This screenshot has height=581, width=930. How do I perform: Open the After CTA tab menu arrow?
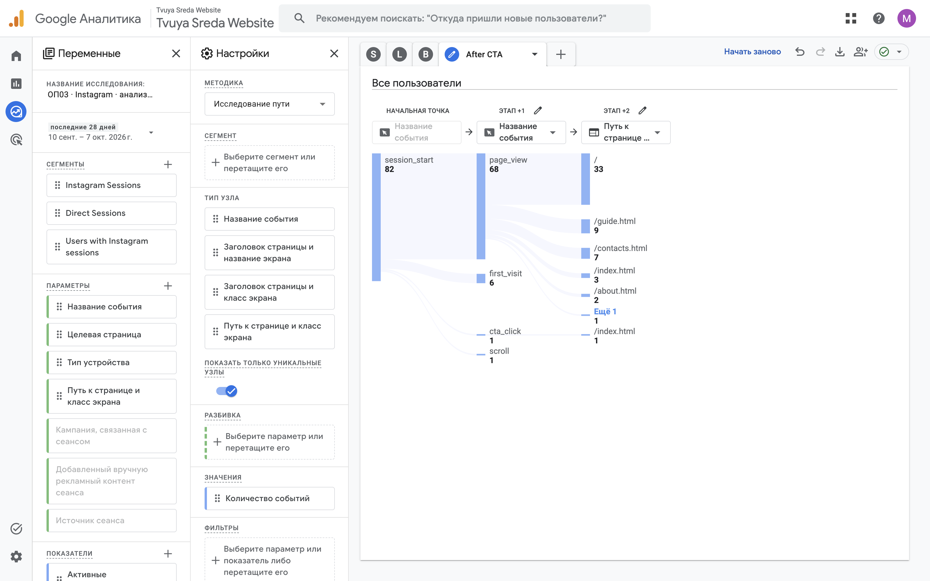(x=534, y=54)
